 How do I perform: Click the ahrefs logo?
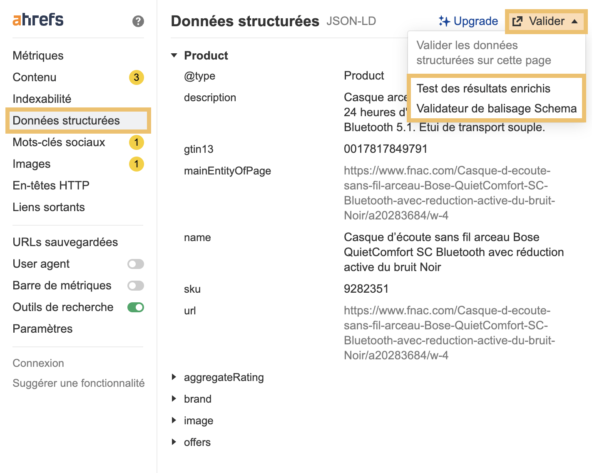coord(37,19)
